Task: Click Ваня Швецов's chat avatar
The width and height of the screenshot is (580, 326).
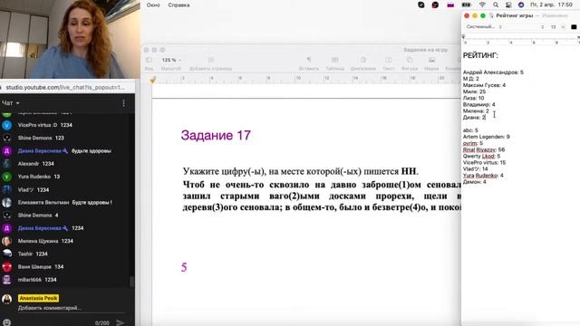Action: (6, 267)
